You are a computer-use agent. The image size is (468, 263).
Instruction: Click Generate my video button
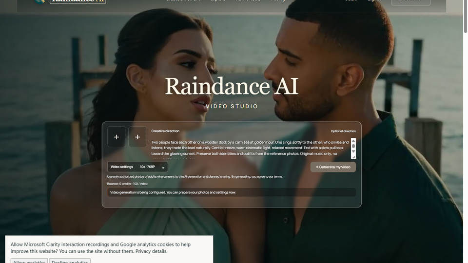coord(333,167)
